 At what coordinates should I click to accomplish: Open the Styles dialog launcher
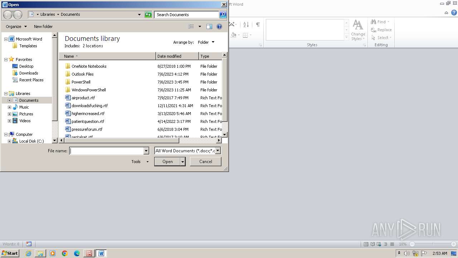(x=364, y=45)
